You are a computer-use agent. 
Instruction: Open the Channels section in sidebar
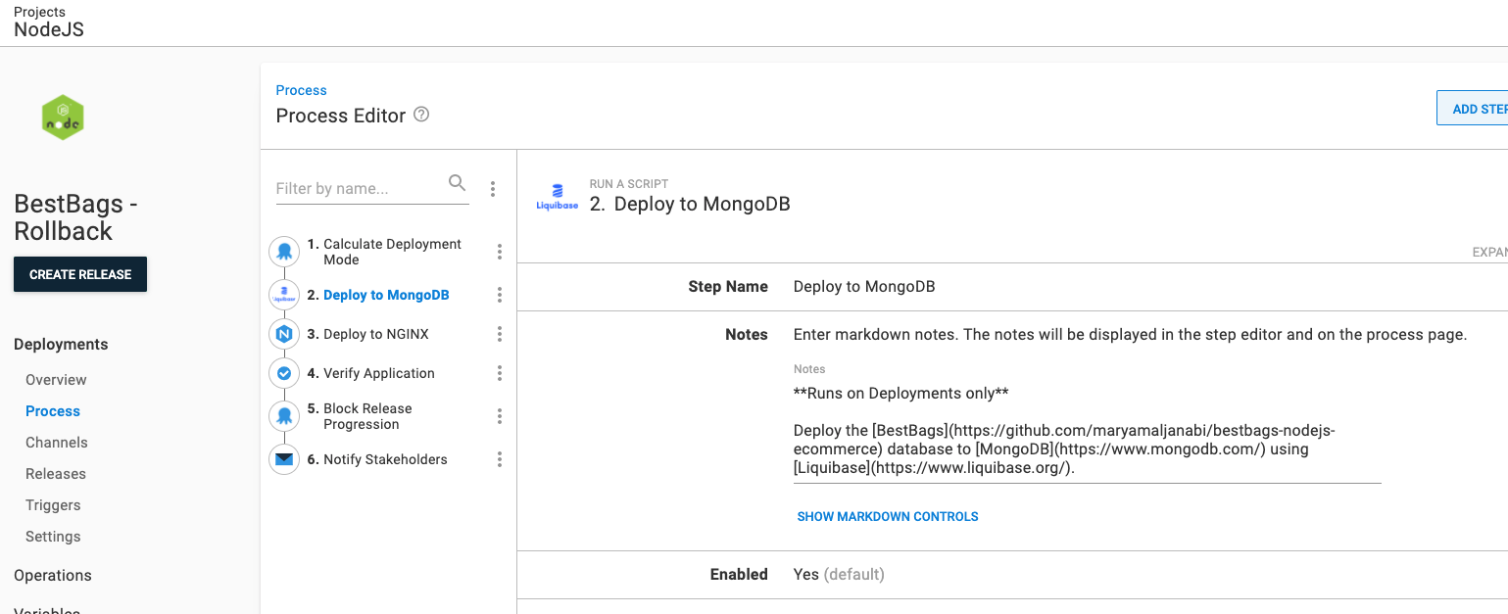[x=57, y=443]
